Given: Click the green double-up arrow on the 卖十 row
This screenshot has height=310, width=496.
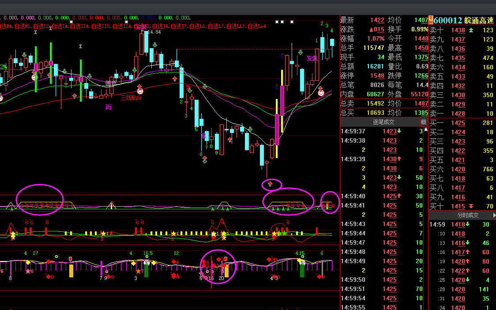Looking at the screenshot, I should click(x=471, y=30).
